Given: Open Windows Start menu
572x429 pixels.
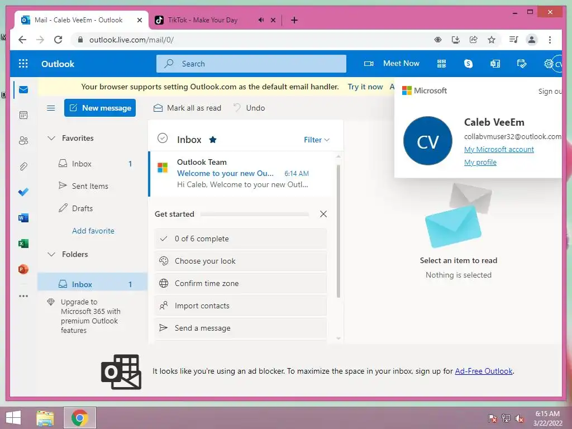Looking at the screenshot, I should [13, 418].
